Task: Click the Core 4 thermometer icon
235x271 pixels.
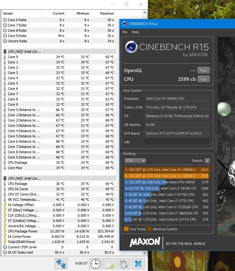Action: (5, 78)
